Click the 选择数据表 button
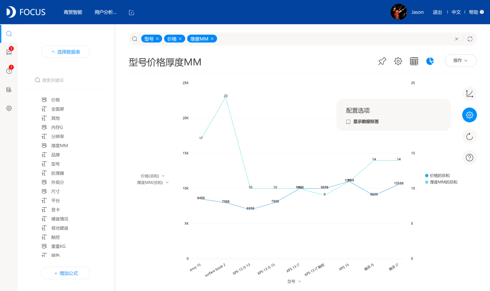490x291 pixels. point(66,52)
